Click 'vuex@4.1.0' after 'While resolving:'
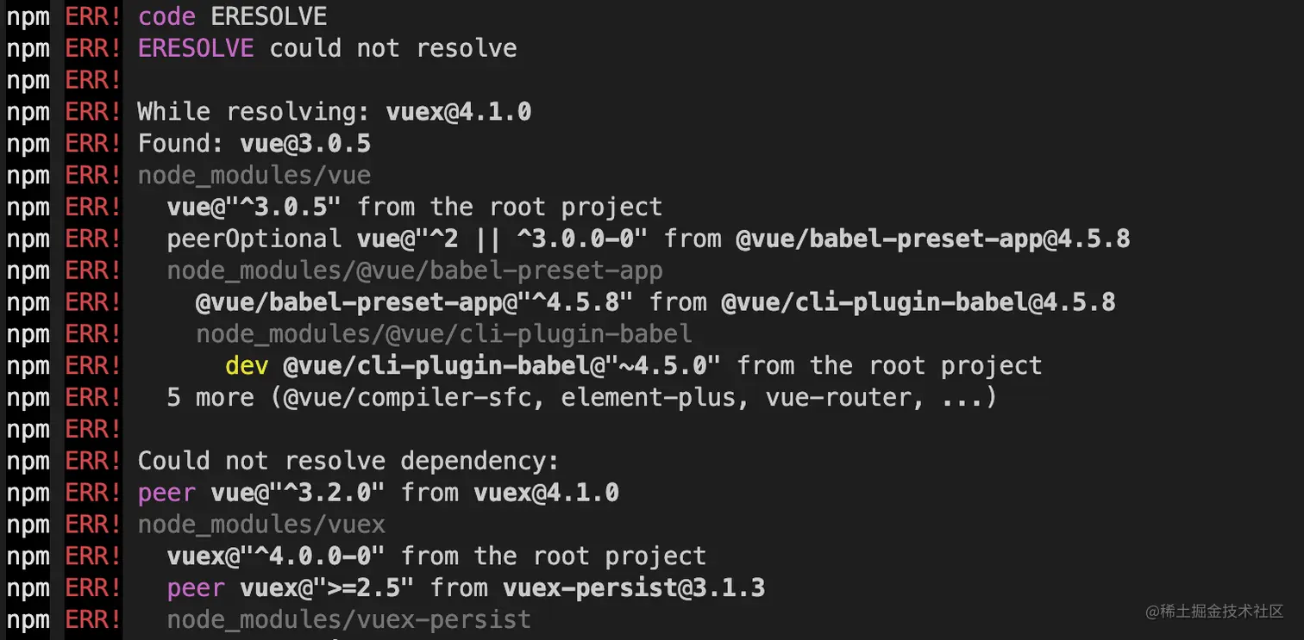 [x=458, y=111]
